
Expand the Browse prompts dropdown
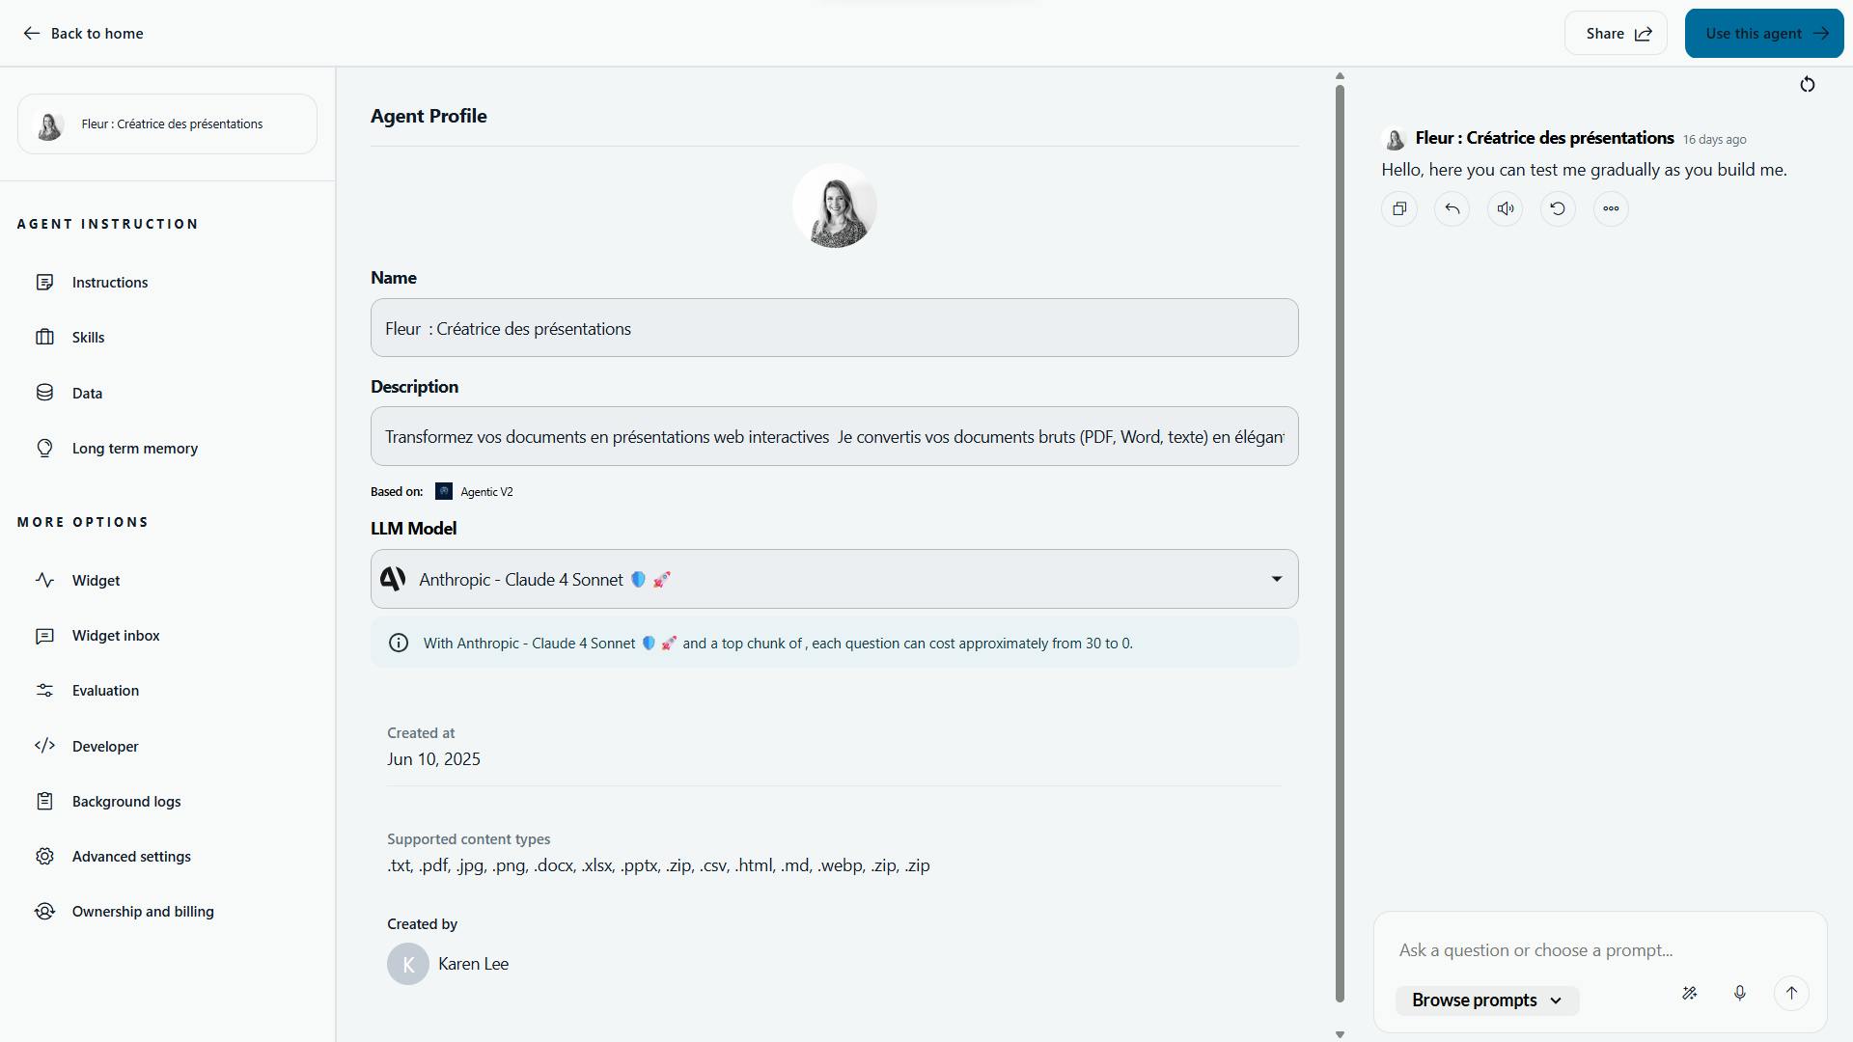coord(1485,1000)
